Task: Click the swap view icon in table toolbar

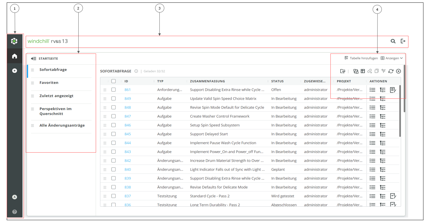Action: tap(356, 71)
